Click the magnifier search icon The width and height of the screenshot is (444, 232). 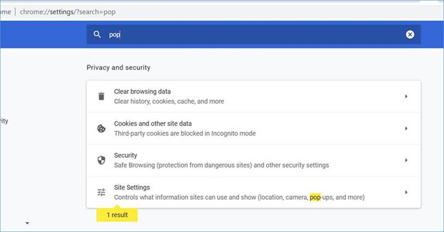pyautogui.click(x=97, y=34)
